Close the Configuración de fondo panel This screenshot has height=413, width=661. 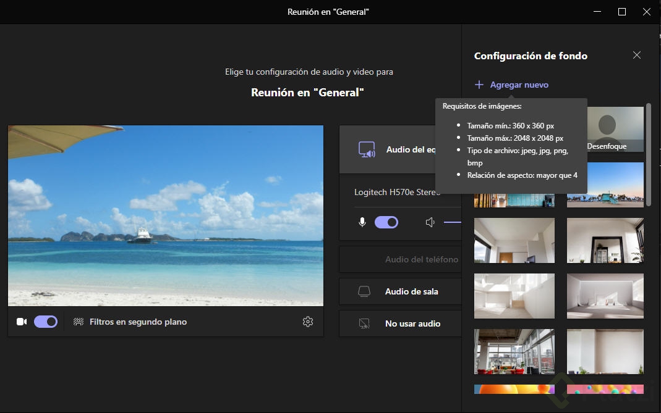click(637, 56)
